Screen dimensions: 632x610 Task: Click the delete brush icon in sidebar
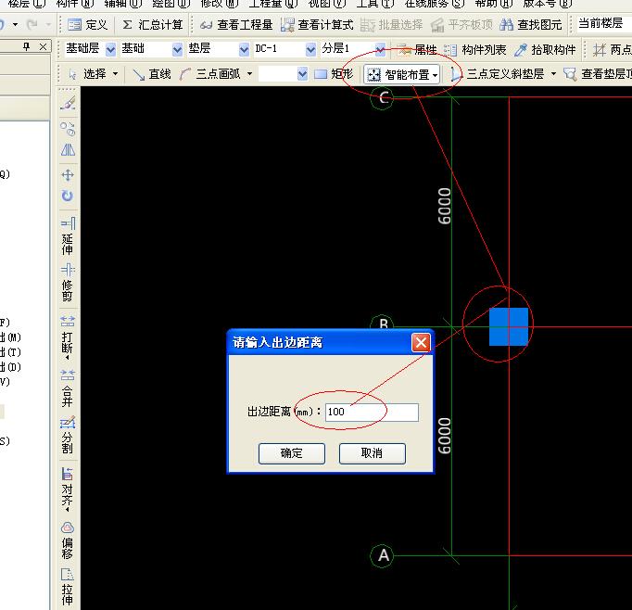click(68, 103)
